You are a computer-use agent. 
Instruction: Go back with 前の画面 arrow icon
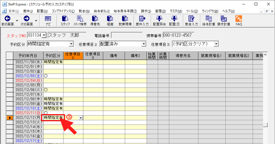[7, 18]
